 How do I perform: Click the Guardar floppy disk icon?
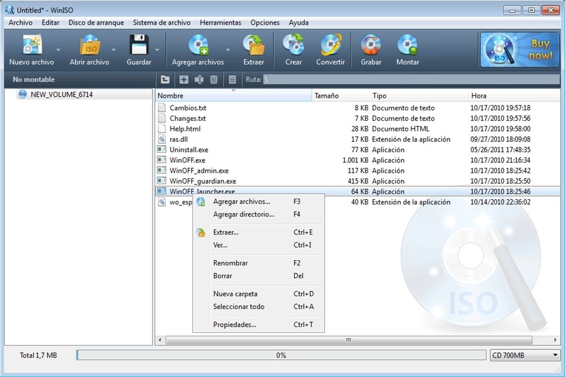tap(139, 45)
